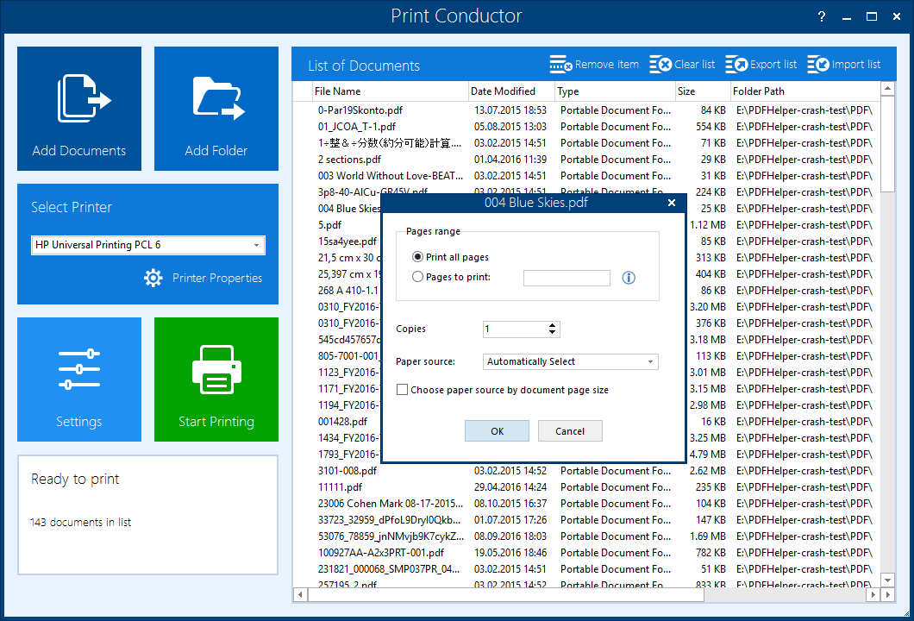Viewport: 914px width, 621px height.
Task: Click the Export list toolbar icon
Action: pyautogui.click(x=736, y=65)
